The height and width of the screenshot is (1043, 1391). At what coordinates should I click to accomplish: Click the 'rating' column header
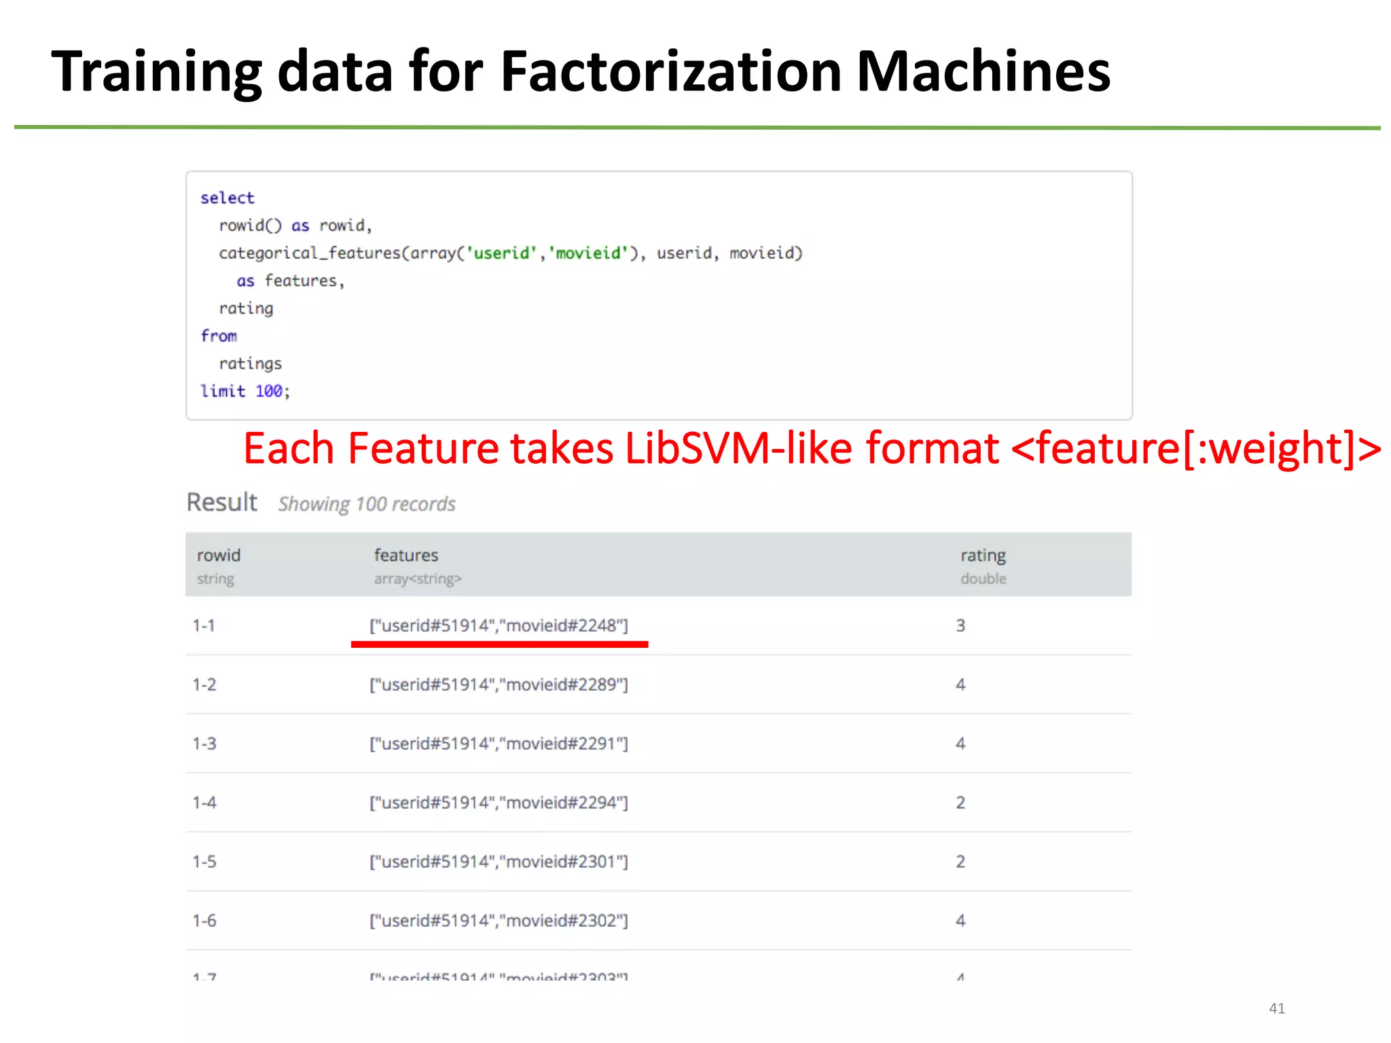click(x=983, y=555)
